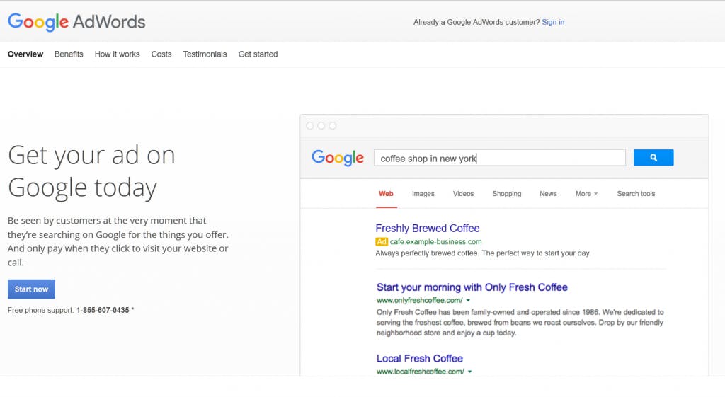Open the Benefits tab
Viewport: 725px width, 397px height.
click(69, 54)
